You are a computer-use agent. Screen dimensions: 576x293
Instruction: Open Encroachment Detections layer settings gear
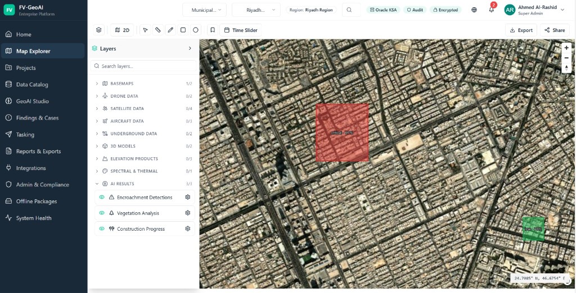pyautogui.click(x=188, y=197)
